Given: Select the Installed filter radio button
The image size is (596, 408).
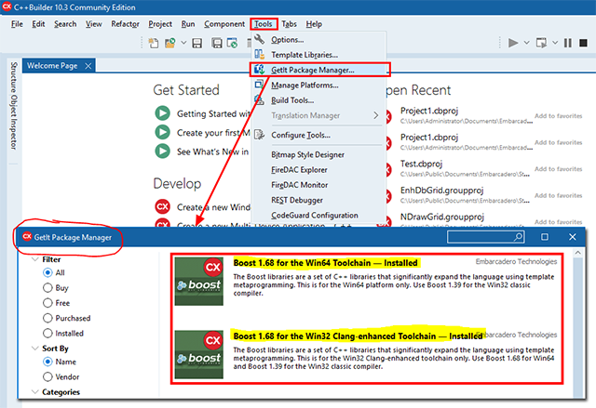Looking at the screenshot, I should [47, 334].
